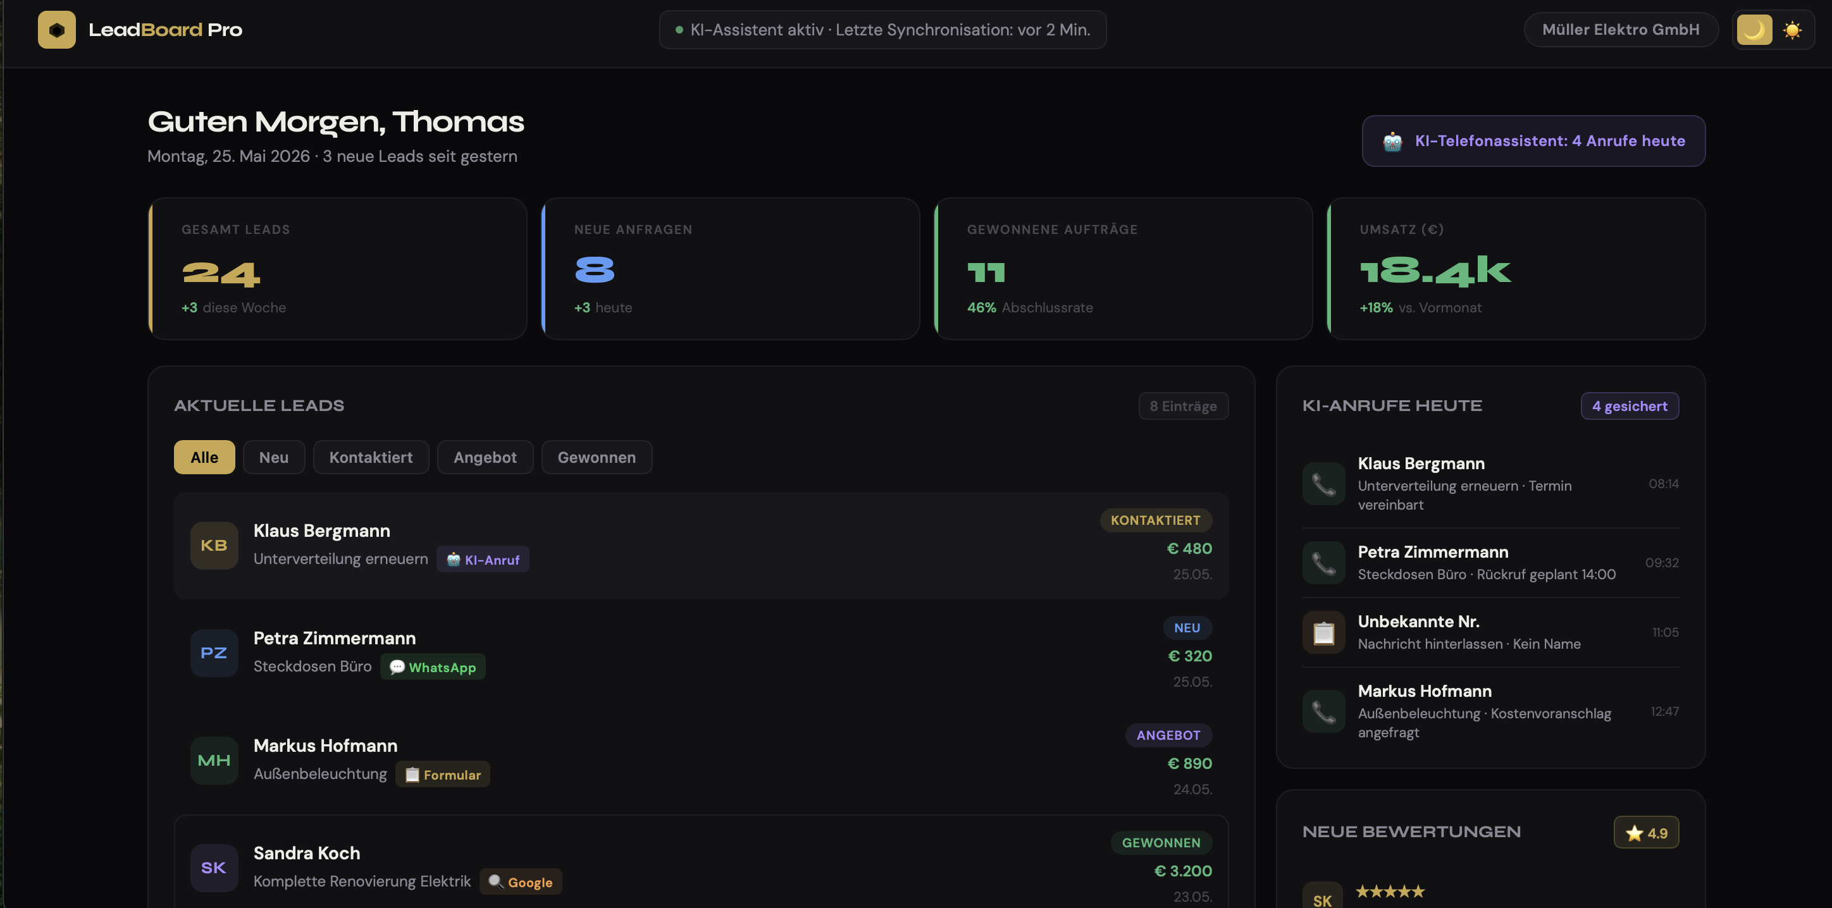Image resolution: width=1832 pixels, height=908 pixels.
Task: Click the 12:47 call time
Action: click(1664, 711)
